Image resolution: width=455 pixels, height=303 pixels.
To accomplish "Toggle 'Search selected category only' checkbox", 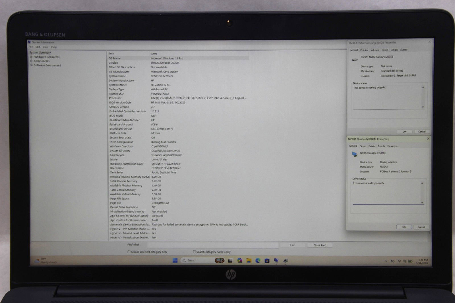I will pos(129,252).
